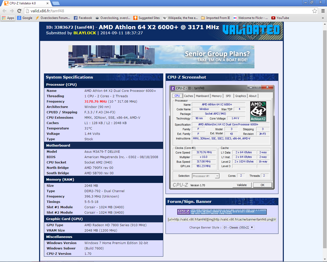Open the YouTube bookmark
The width and height of the screenshot is (327, 262).
coord(280,18)
